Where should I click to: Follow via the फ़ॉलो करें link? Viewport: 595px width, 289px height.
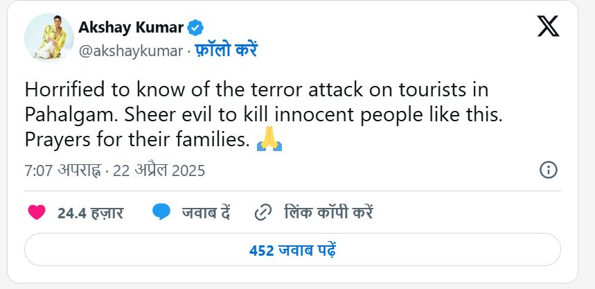(x=226, y=51)
